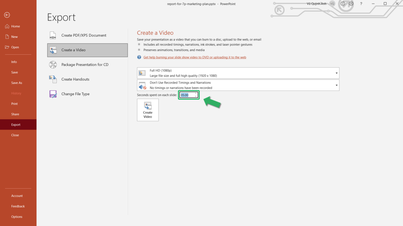Open the Full HD (1080p) quality dropdown
Screen dimensions: 403x226
coord(336,73)
